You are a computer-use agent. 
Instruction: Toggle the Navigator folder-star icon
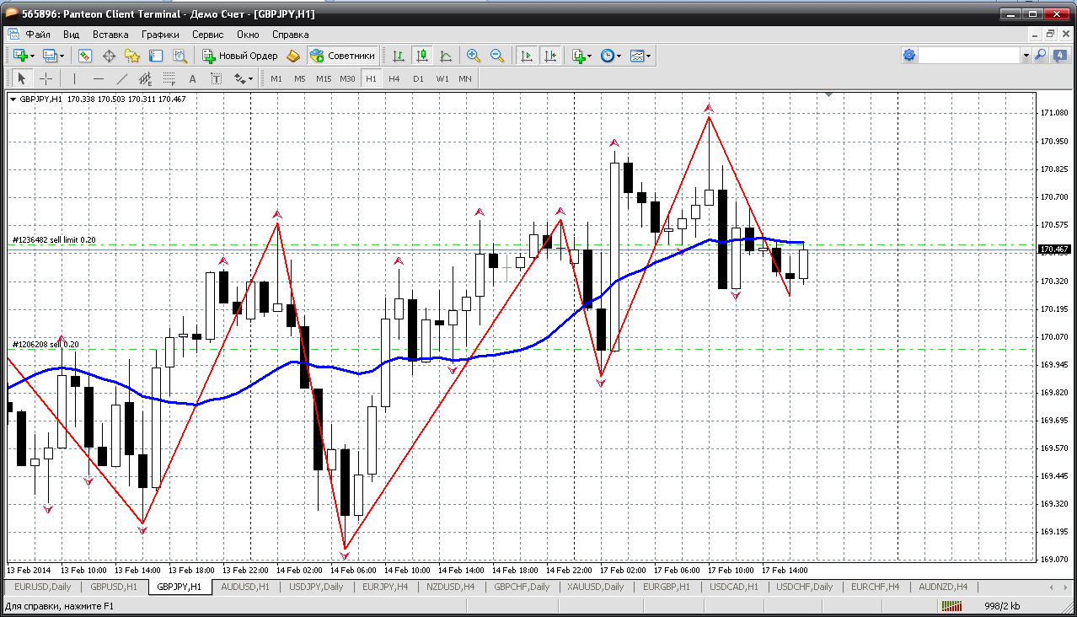(132, 56)
